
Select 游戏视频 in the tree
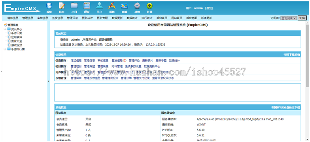click(17, 45)
